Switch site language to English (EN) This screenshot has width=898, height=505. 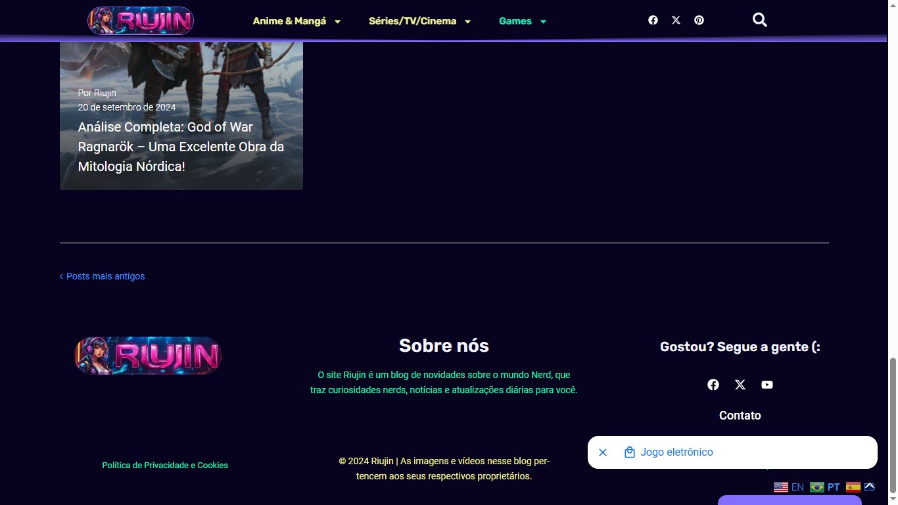(789, 487)
